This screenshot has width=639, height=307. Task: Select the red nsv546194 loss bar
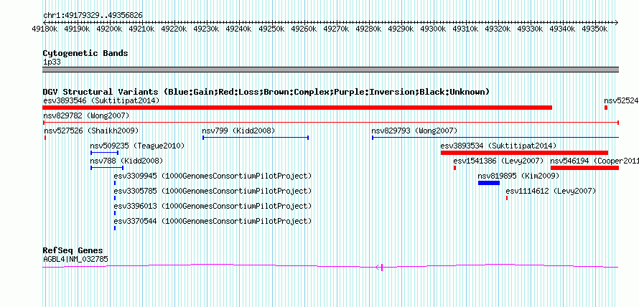tap(585, 168)
